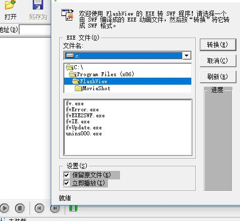This screenshot has height=221, width=240.
Task: Click the 刷新(R) refresh button
Action: [x=218, y=77]
